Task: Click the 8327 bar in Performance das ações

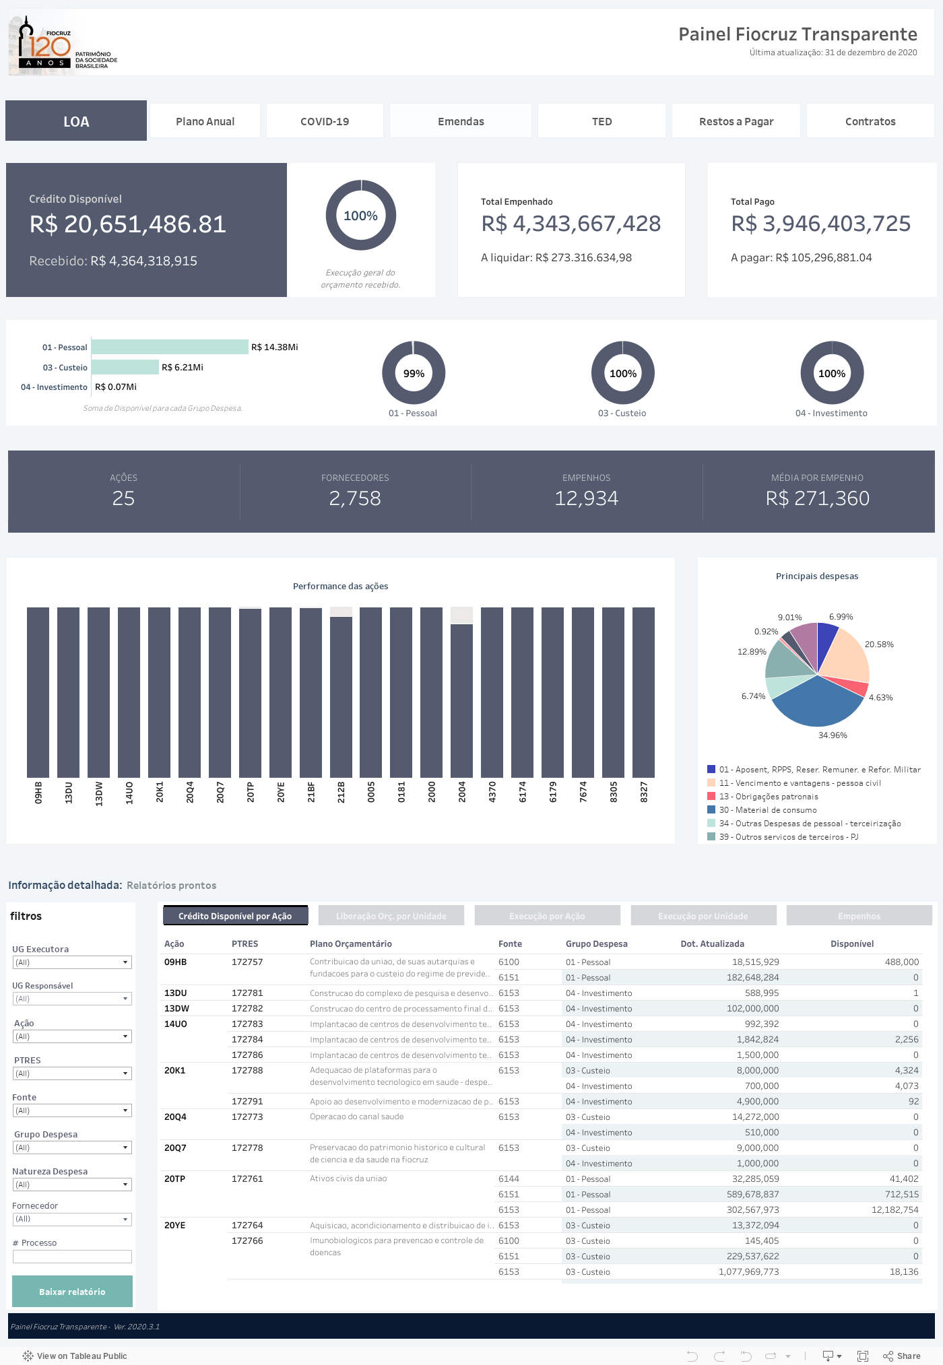Action: tap(643, 692)
